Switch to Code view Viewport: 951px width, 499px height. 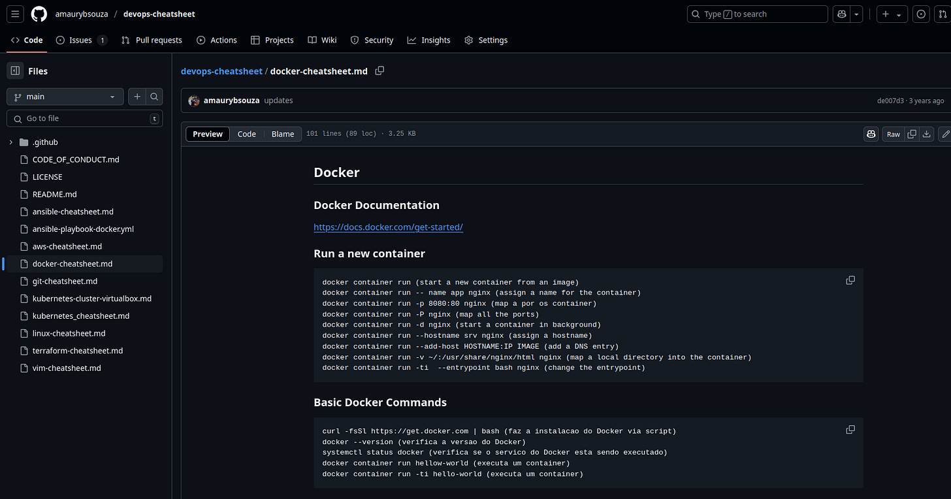point(246,134)
